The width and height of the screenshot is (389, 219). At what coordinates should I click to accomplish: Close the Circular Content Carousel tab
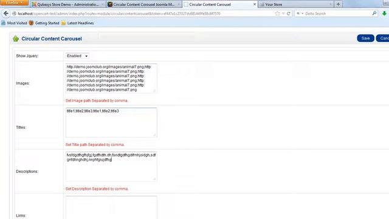255,4
